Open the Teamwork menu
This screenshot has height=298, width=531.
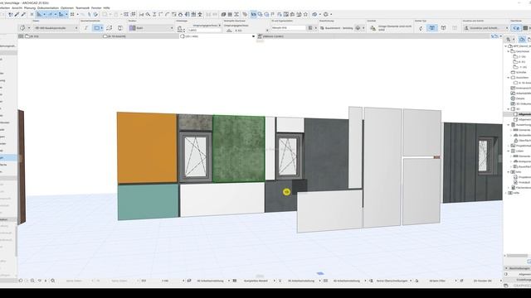82,7
